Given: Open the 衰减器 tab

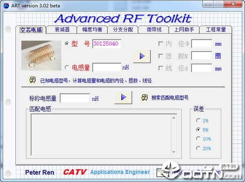Looking at the screenshot, I should [62, 29].
